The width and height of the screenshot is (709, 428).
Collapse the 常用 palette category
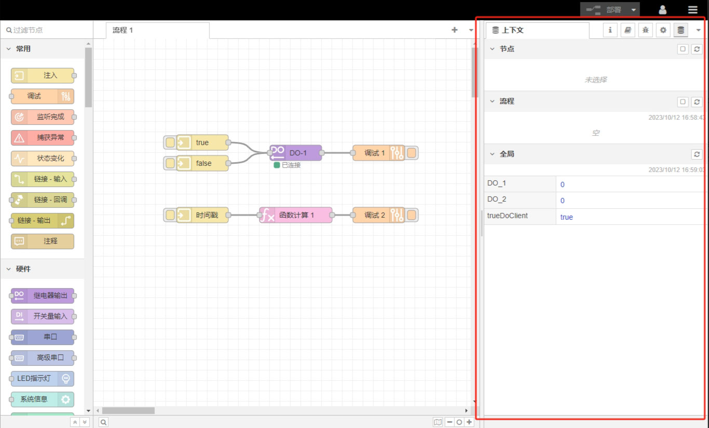pyautogui.click(x=9, y=49)
